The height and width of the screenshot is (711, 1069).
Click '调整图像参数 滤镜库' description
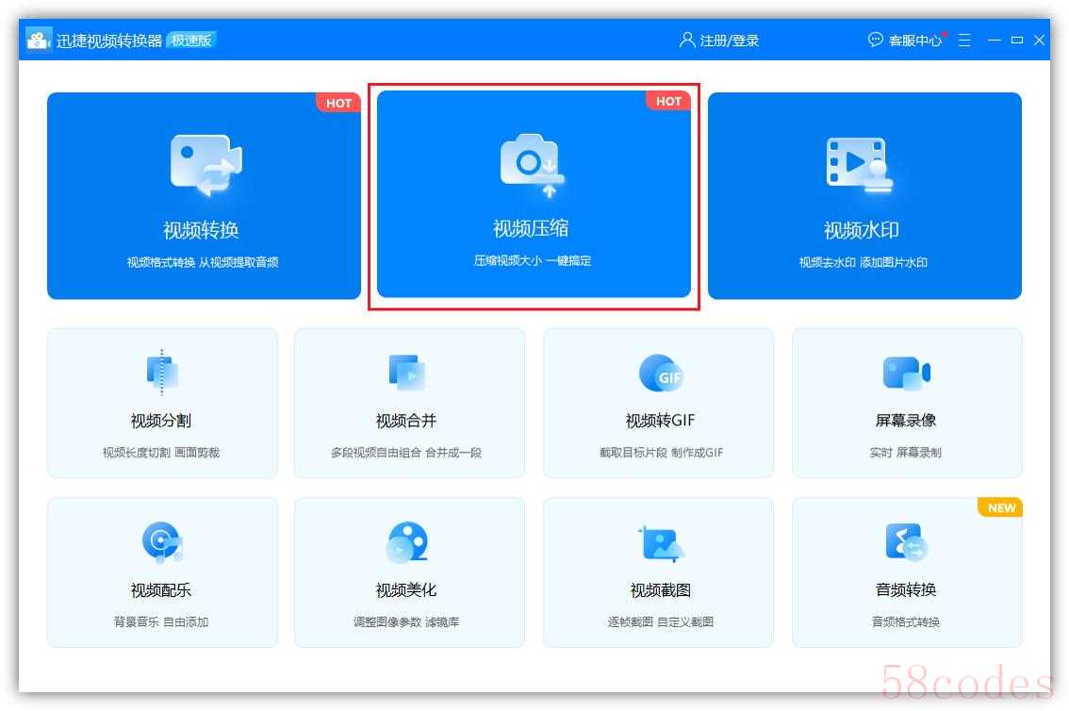pyautogui.click(x=405, y=621)
